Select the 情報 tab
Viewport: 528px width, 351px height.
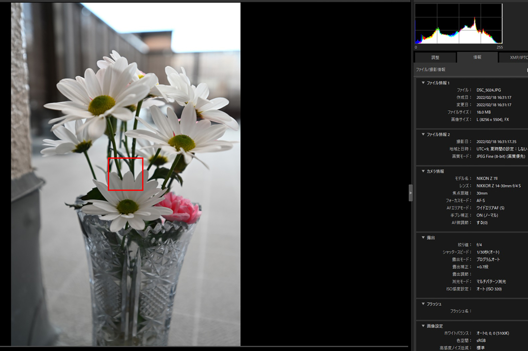477,58
